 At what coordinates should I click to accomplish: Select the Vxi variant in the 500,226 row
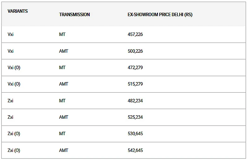point(11,51)
